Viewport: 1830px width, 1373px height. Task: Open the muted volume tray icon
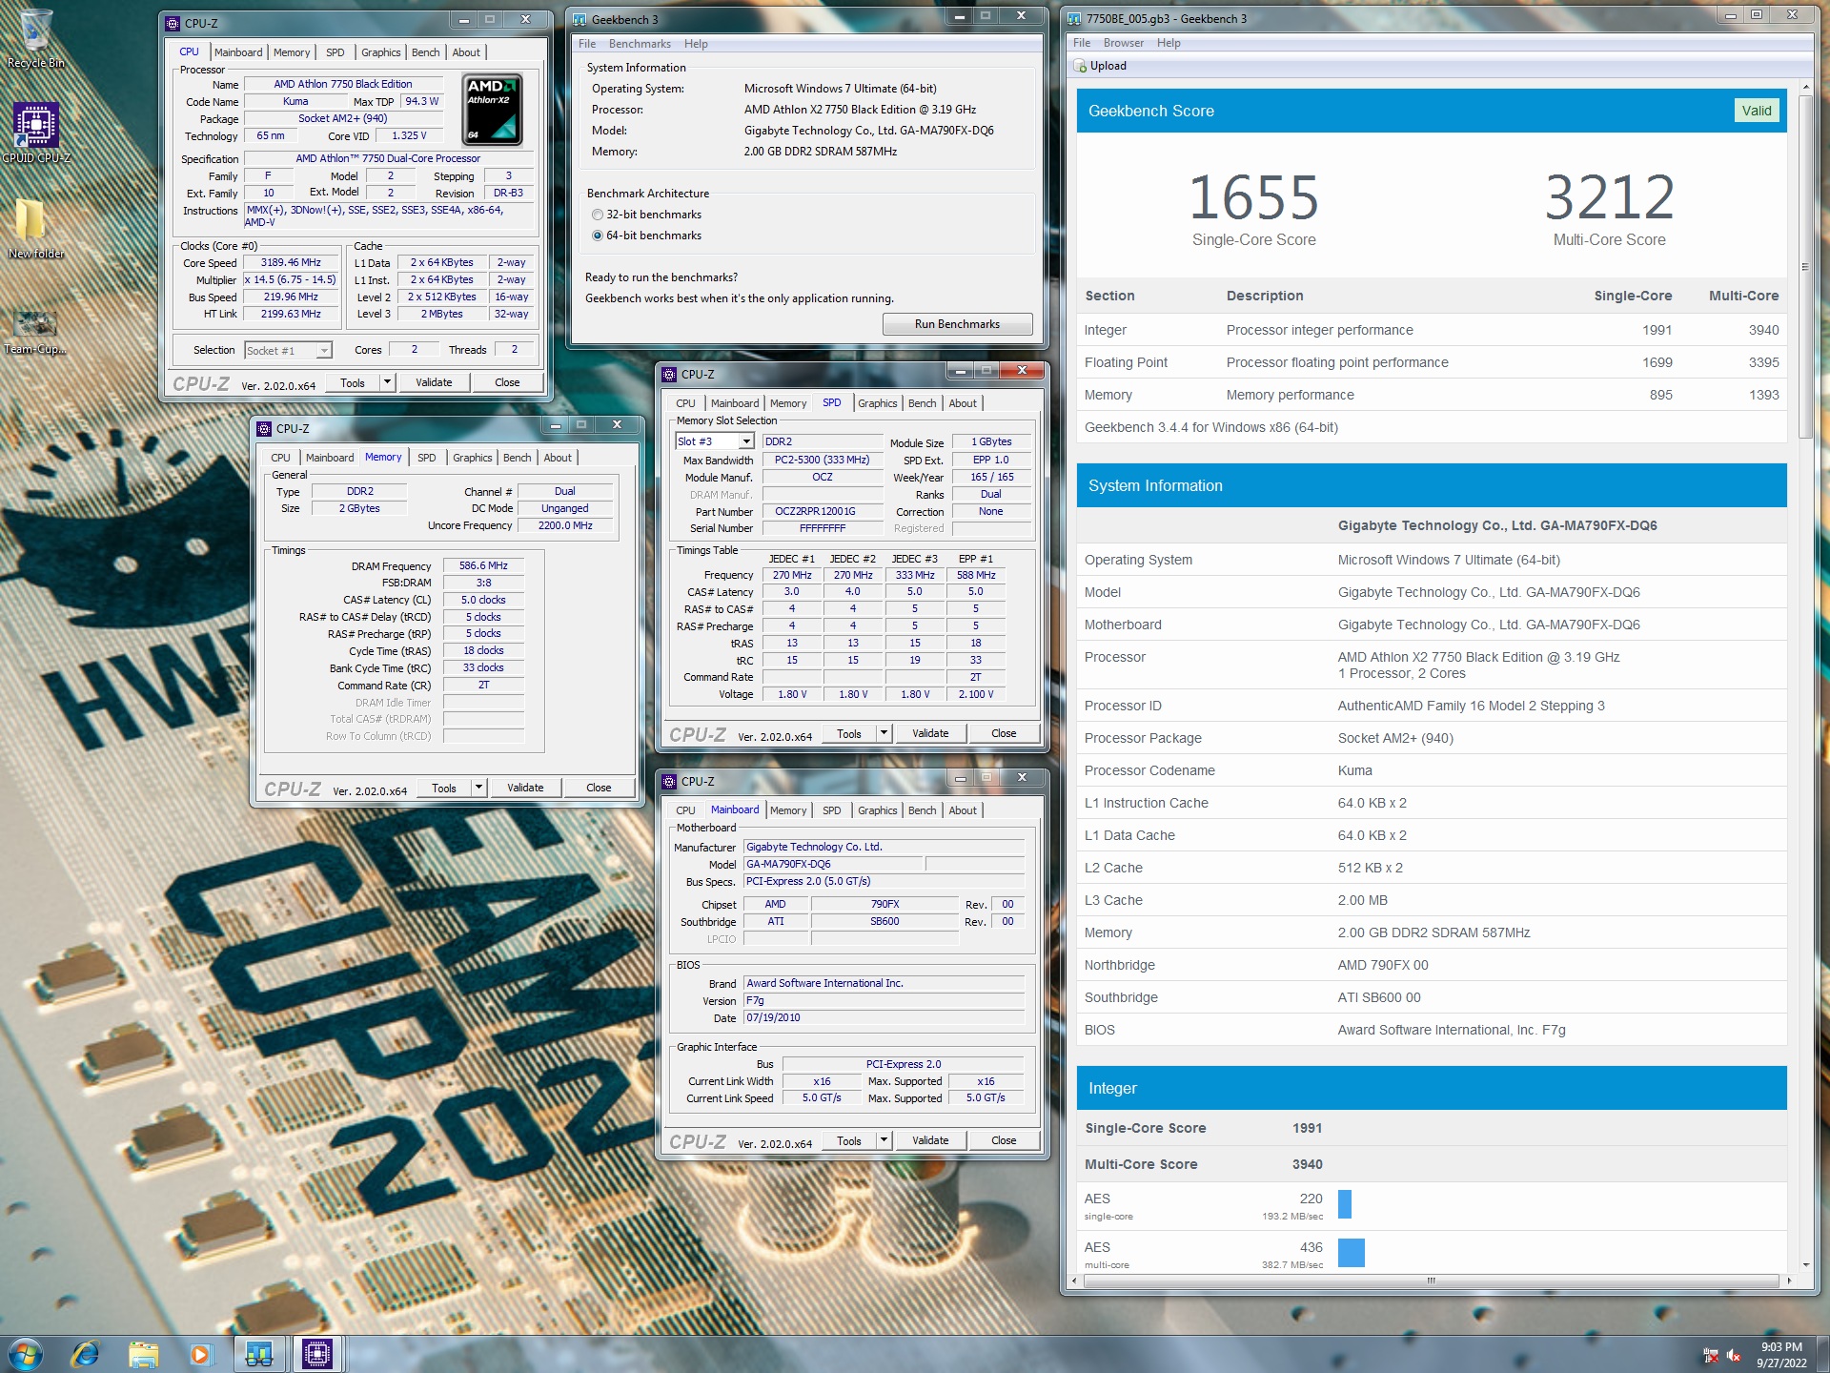pos(1733,1355)
